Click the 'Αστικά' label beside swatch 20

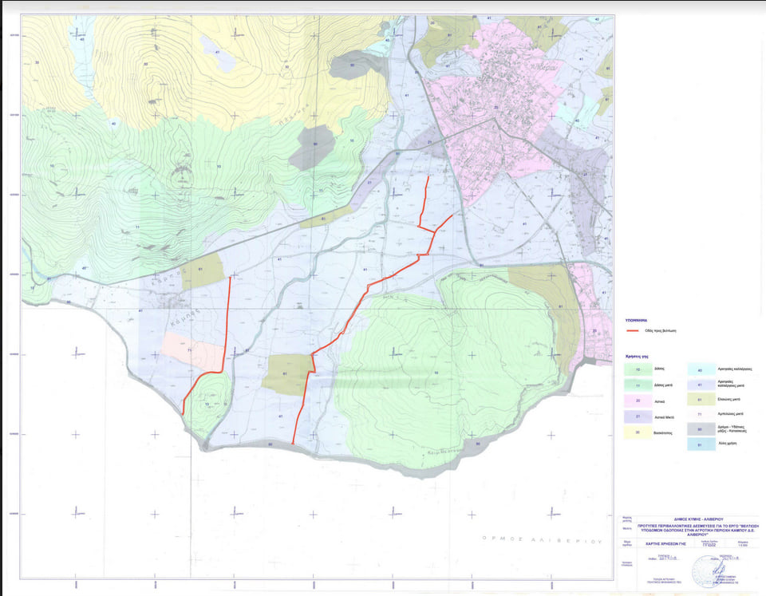point(660,401)
